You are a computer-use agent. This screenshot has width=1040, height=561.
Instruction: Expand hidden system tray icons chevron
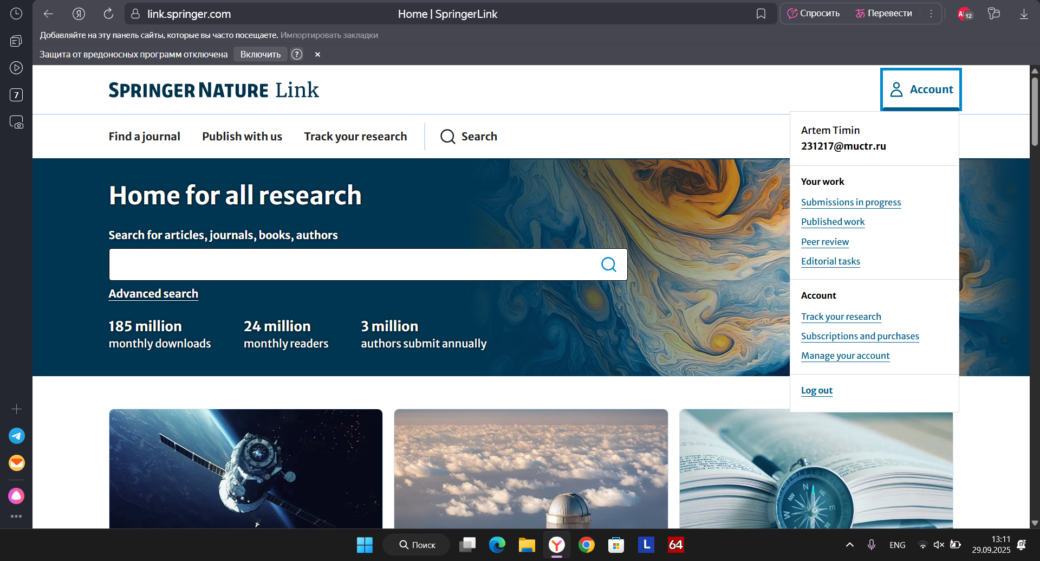[850, 545]
